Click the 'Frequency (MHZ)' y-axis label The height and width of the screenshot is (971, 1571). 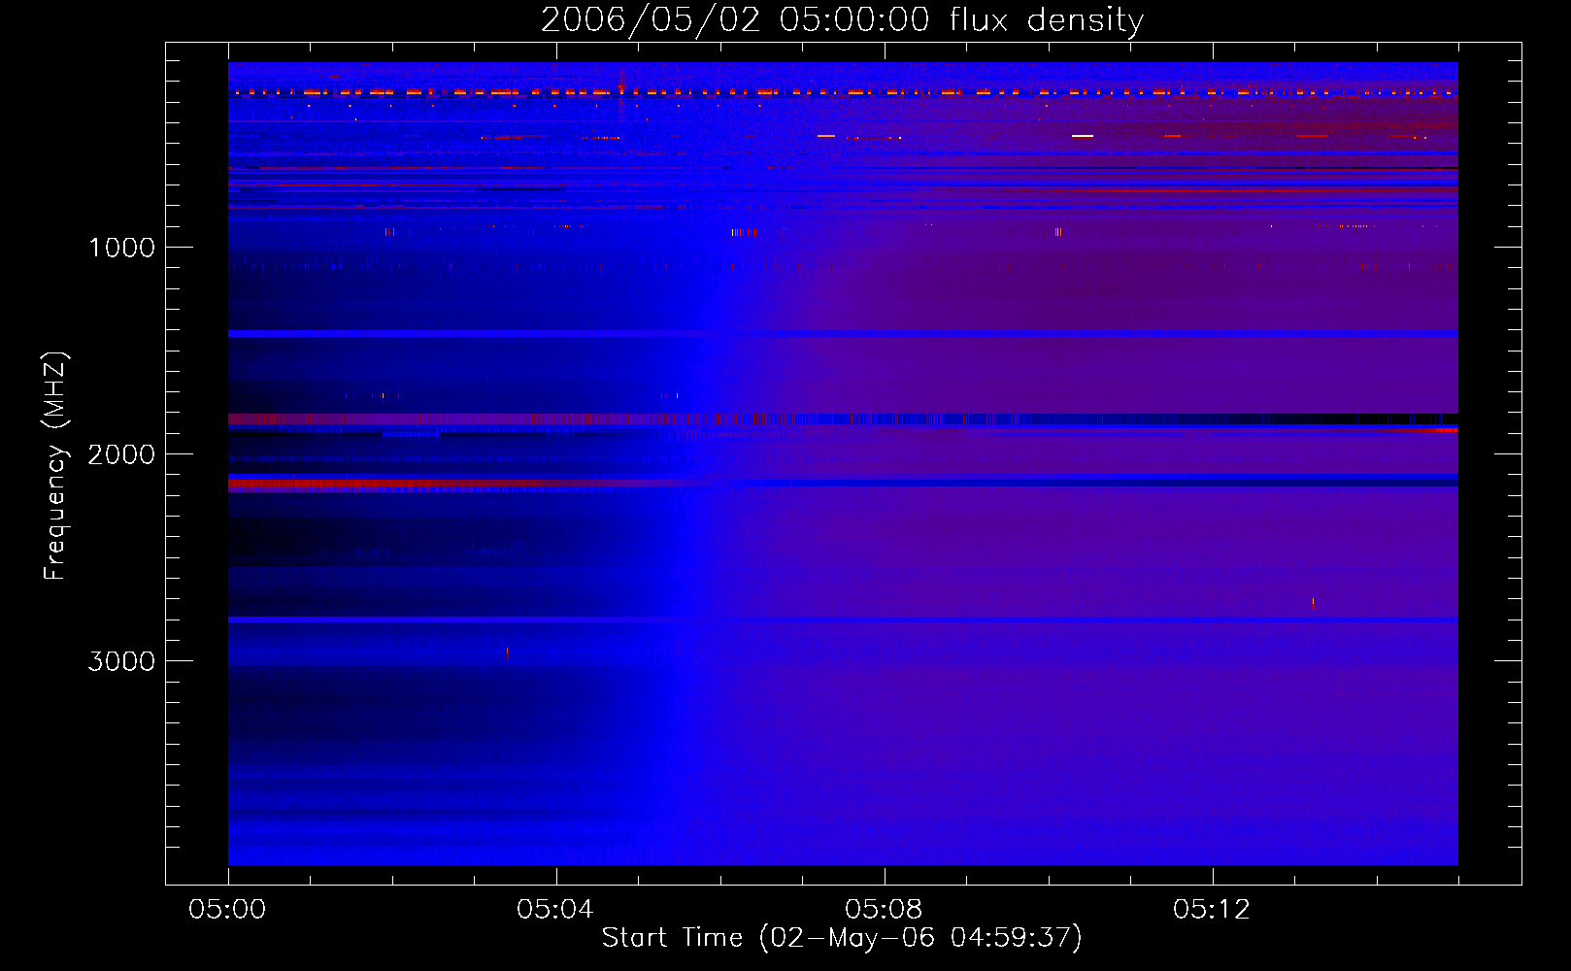55,465
